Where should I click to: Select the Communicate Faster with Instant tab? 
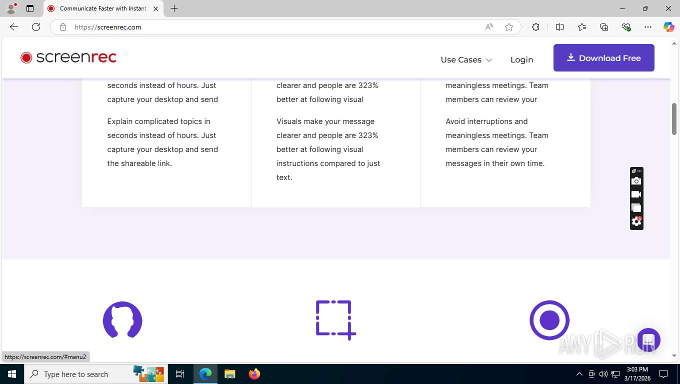[x=103, y=8]
